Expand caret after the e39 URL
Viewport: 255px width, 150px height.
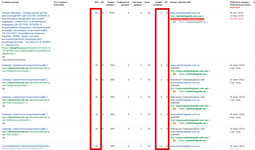coord(19,135)
